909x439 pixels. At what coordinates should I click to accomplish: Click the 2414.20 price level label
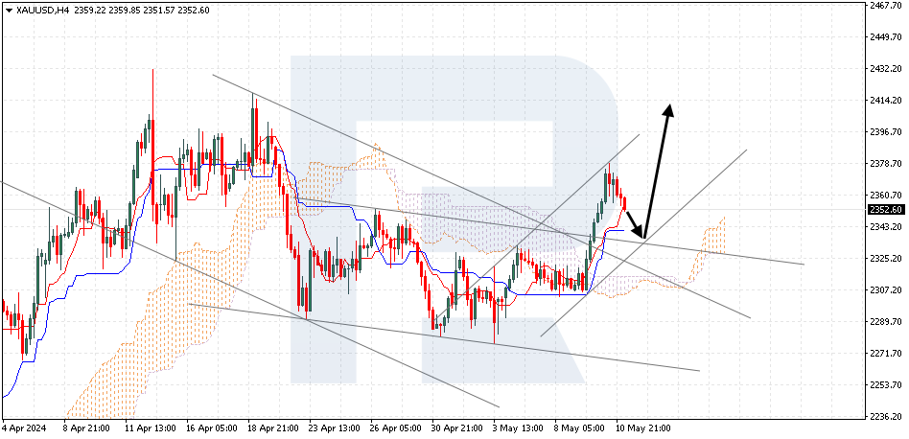point(883,101)
